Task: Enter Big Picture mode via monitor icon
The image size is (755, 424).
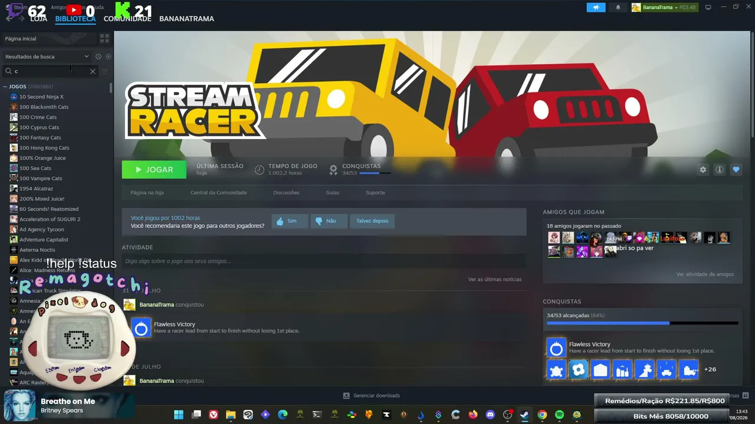Action: tap(708, 8)
